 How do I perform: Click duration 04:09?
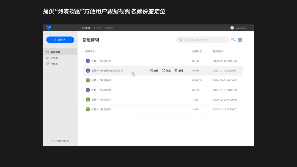coord(196,70)
